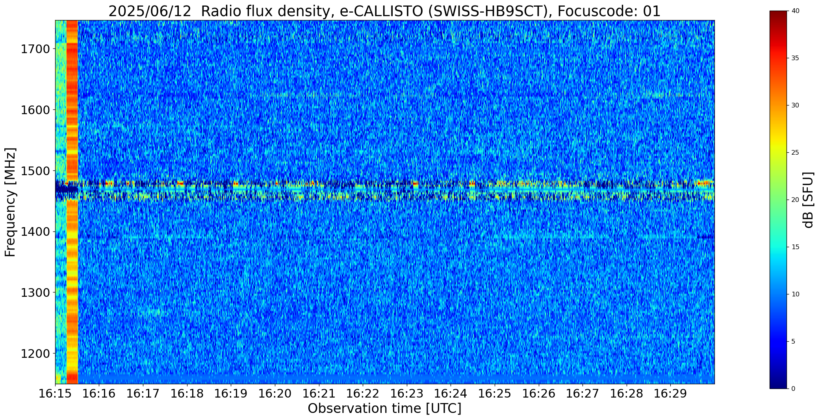The height and width of the screenshot is (420, 820).
Task: Click the light blue band at the spectrogram bottom
Action: (396, 379)
